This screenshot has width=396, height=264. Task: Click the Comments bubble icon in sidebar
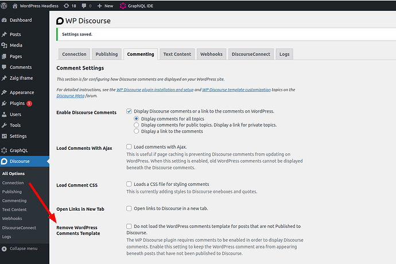4,67
